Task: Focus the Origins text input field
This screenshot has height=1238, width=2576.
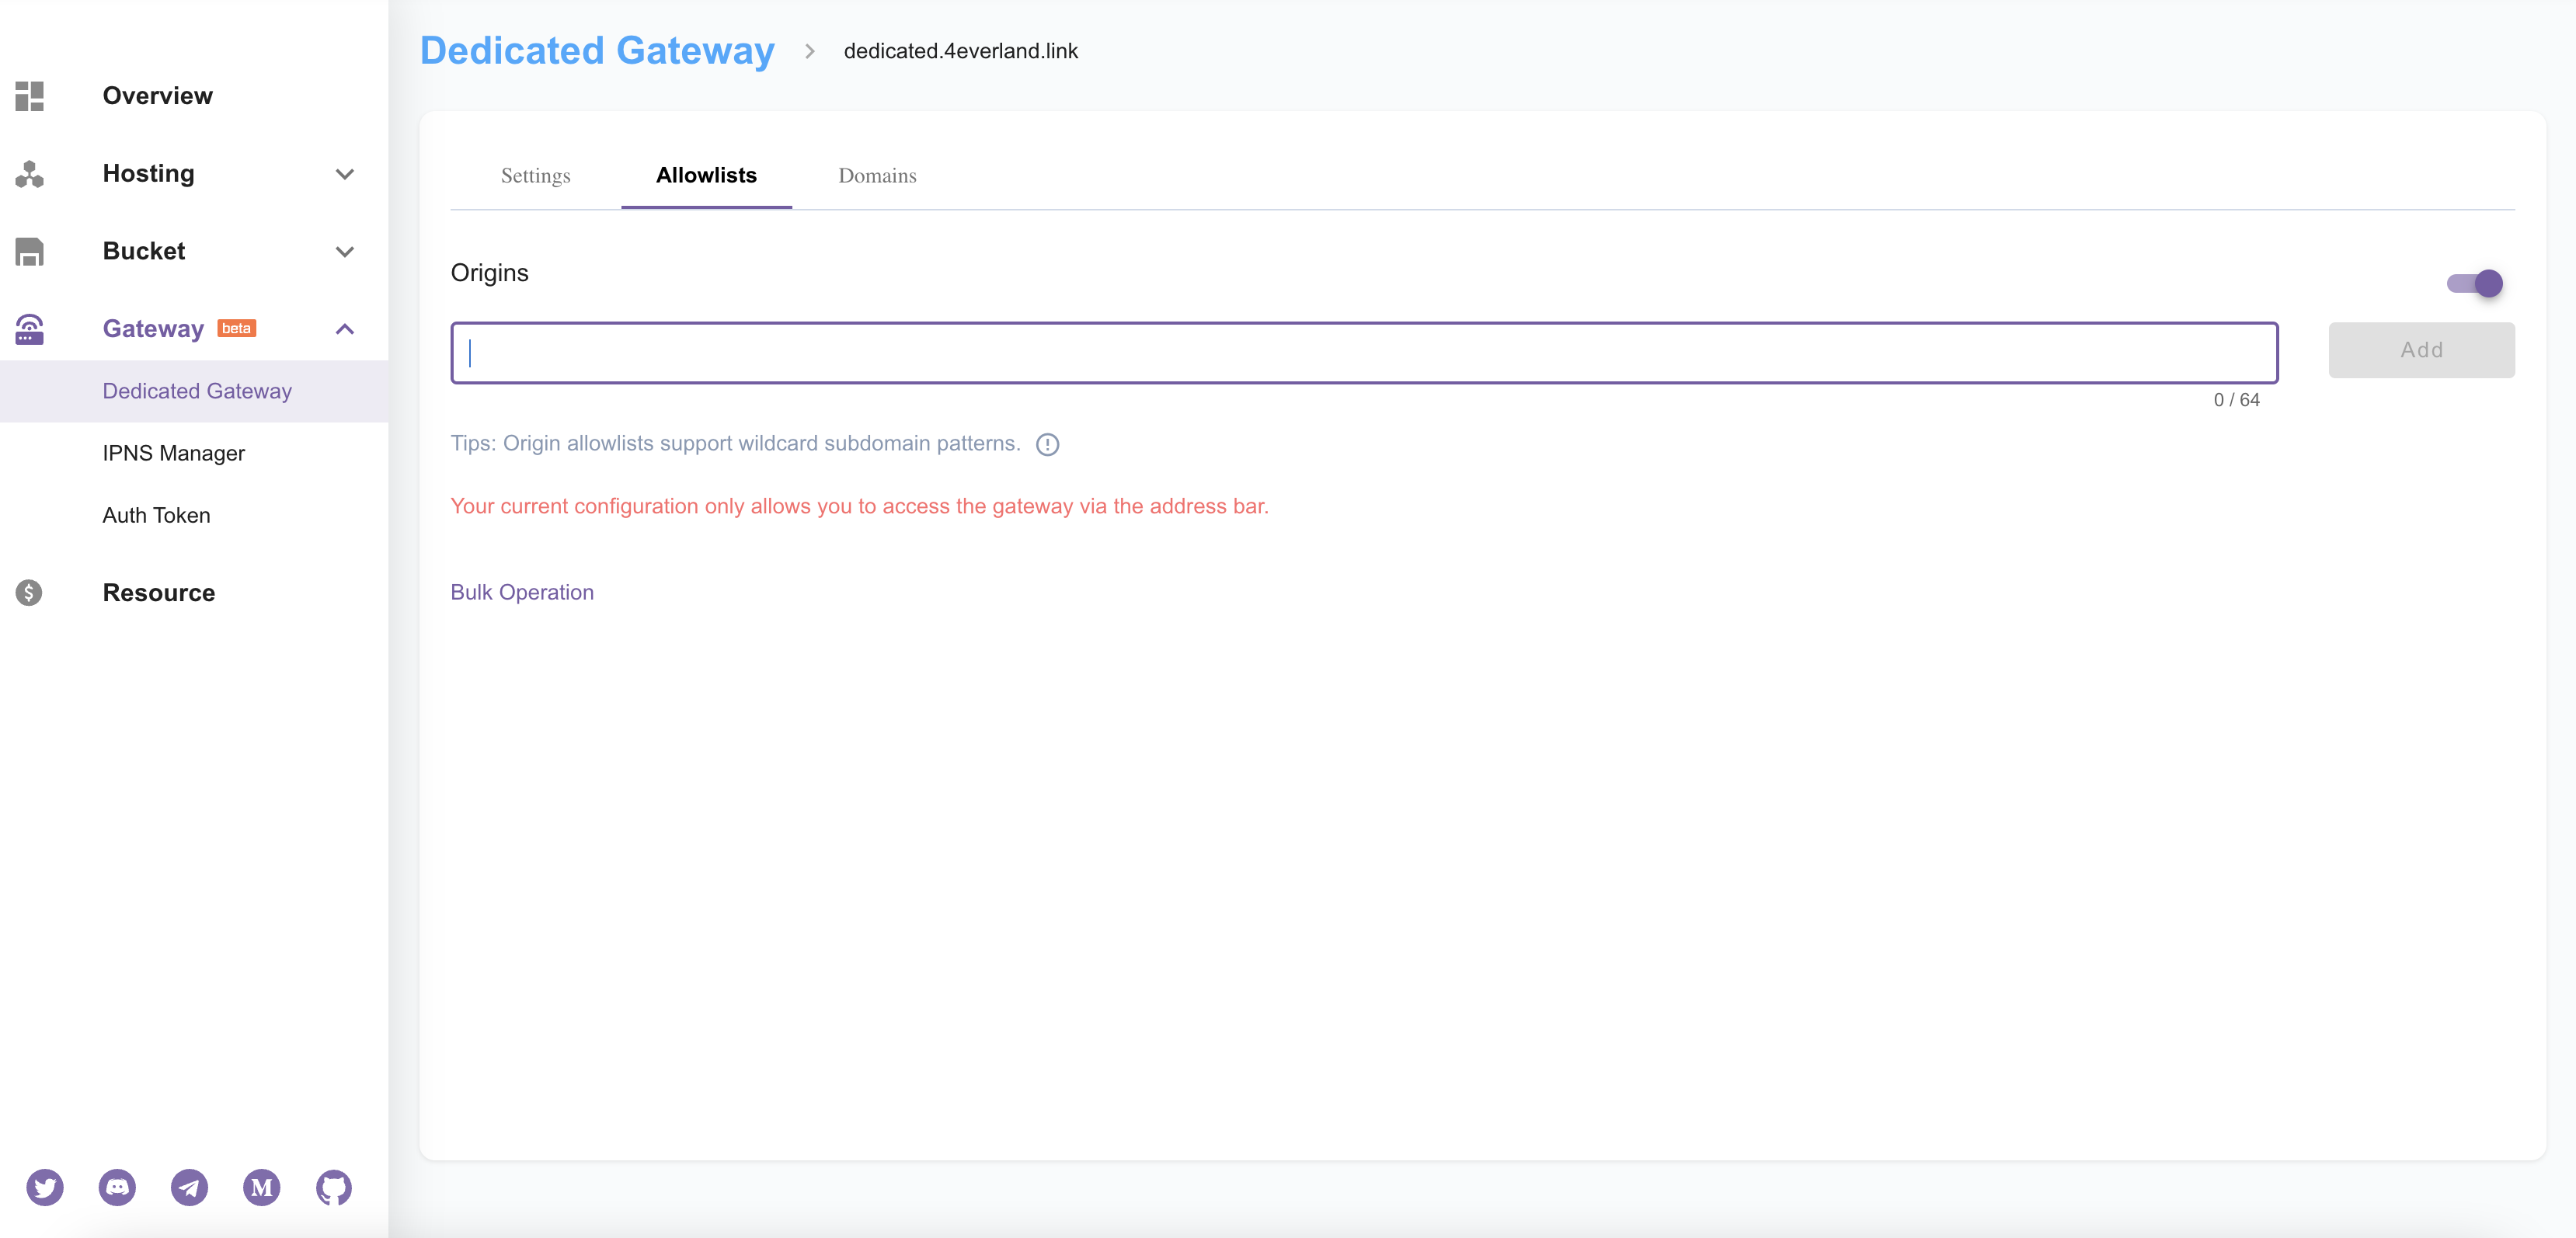Action: click(x=1363, y=352)
